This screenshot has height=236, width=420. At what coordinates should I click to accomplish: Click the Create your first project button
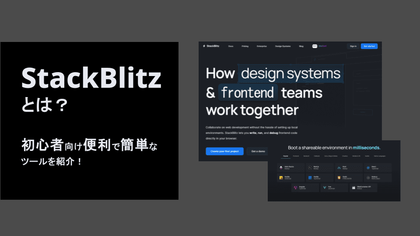224,151
